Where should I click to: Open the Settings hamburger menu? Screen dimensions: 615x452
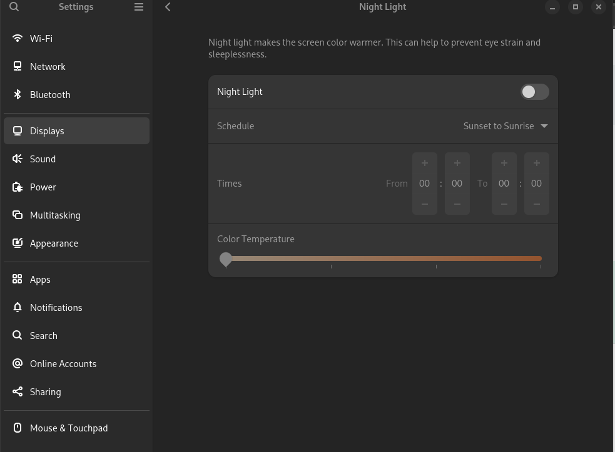[x=138, y=7]
